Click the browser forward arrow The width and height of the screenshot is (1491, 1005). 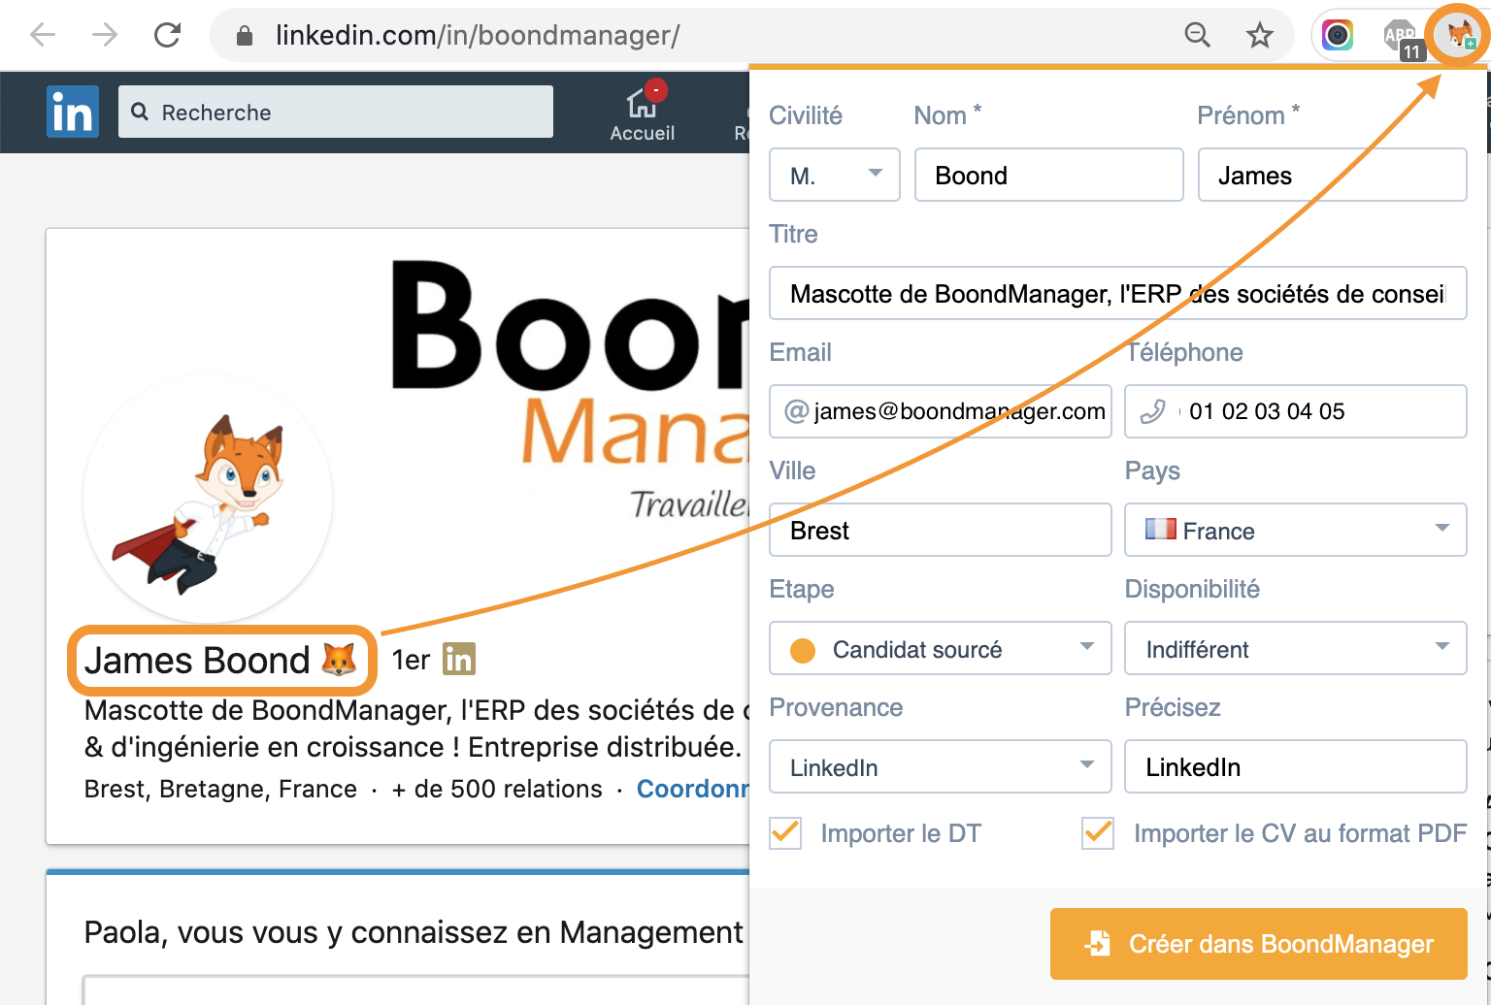105,35
